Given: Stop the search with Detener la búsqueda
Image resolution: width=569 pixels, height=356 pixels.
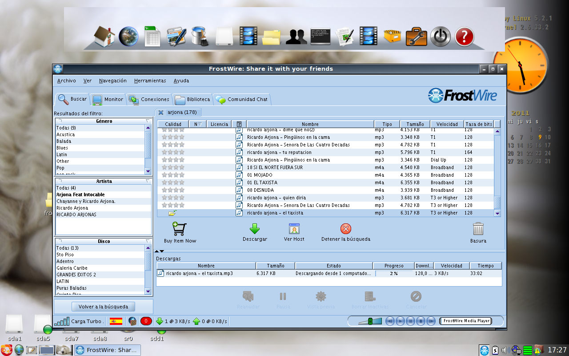Looking at the screenshot, I should 345,229.
